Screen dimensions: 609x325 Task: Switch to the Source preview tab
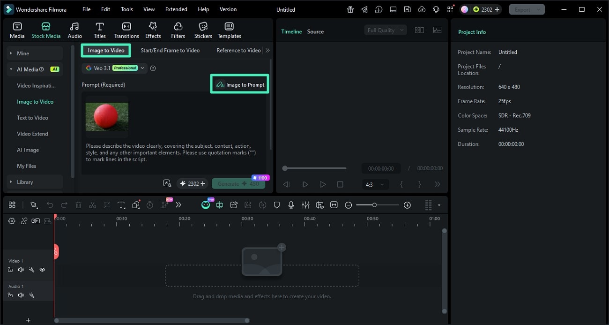coord(315,31)
